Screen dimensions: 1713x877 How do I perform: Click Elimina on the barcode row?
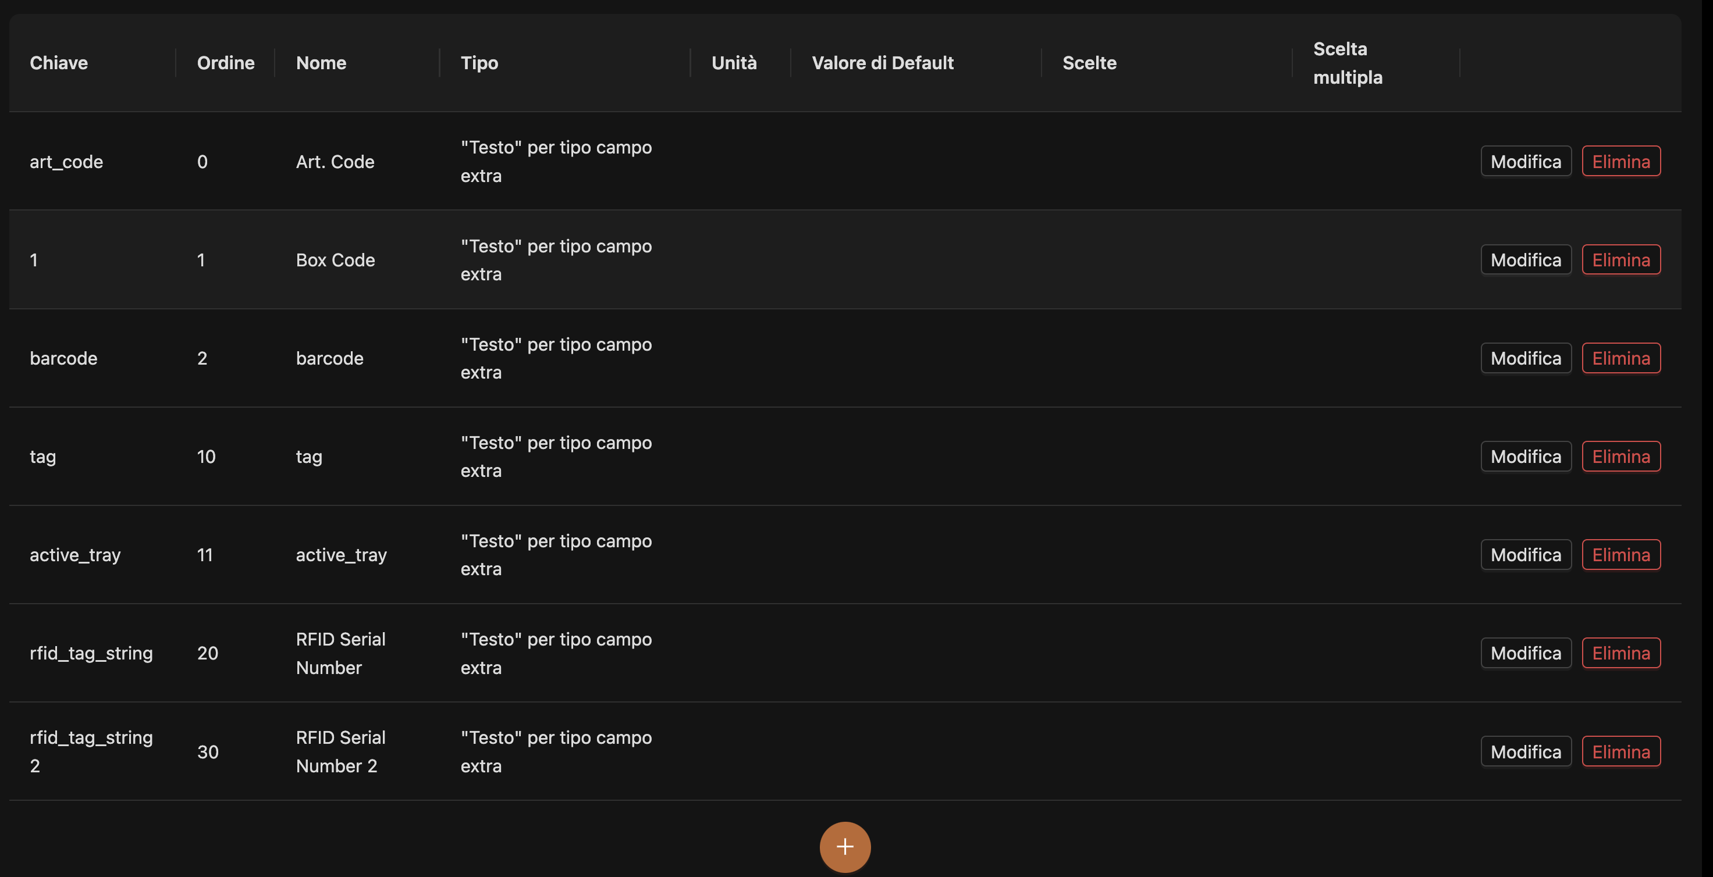1620,358
